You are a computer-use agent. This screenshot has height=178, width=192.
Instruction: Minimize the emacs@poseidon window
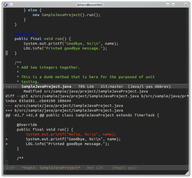pyautogui.click(x=168, y=5)
